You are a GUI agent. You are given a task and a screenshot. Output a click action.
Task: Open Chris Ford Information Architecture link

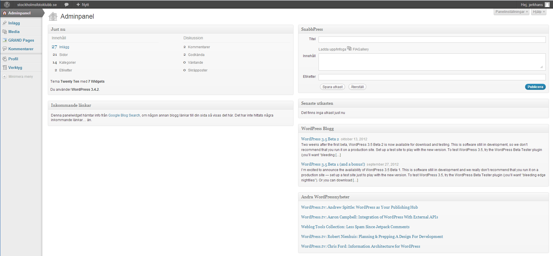(x=361, y=246)
